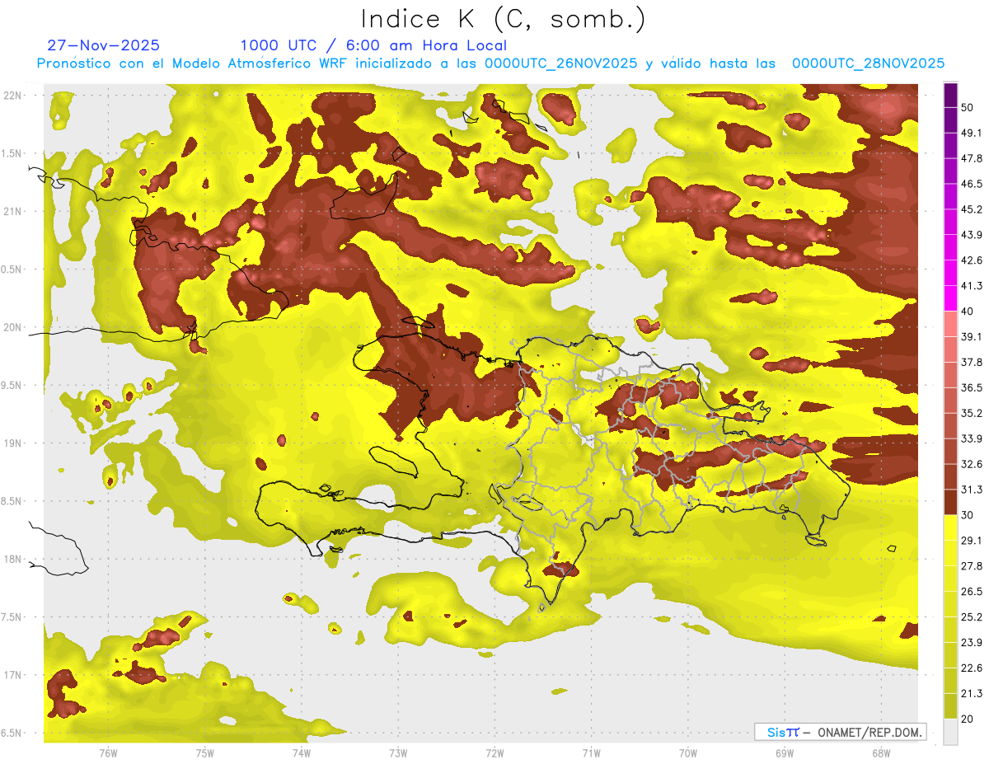Click the "17N" latitude label

pyautogui.click(x=13, y=675)
